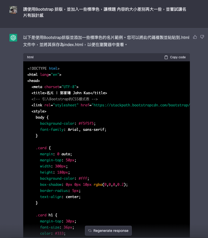Click the user's prompt message about Bootstrap

click(x=104, y=12)
